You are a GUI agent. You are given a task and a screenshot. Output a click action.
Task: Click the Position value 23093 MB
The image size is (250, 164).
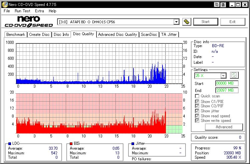point(232,153)
